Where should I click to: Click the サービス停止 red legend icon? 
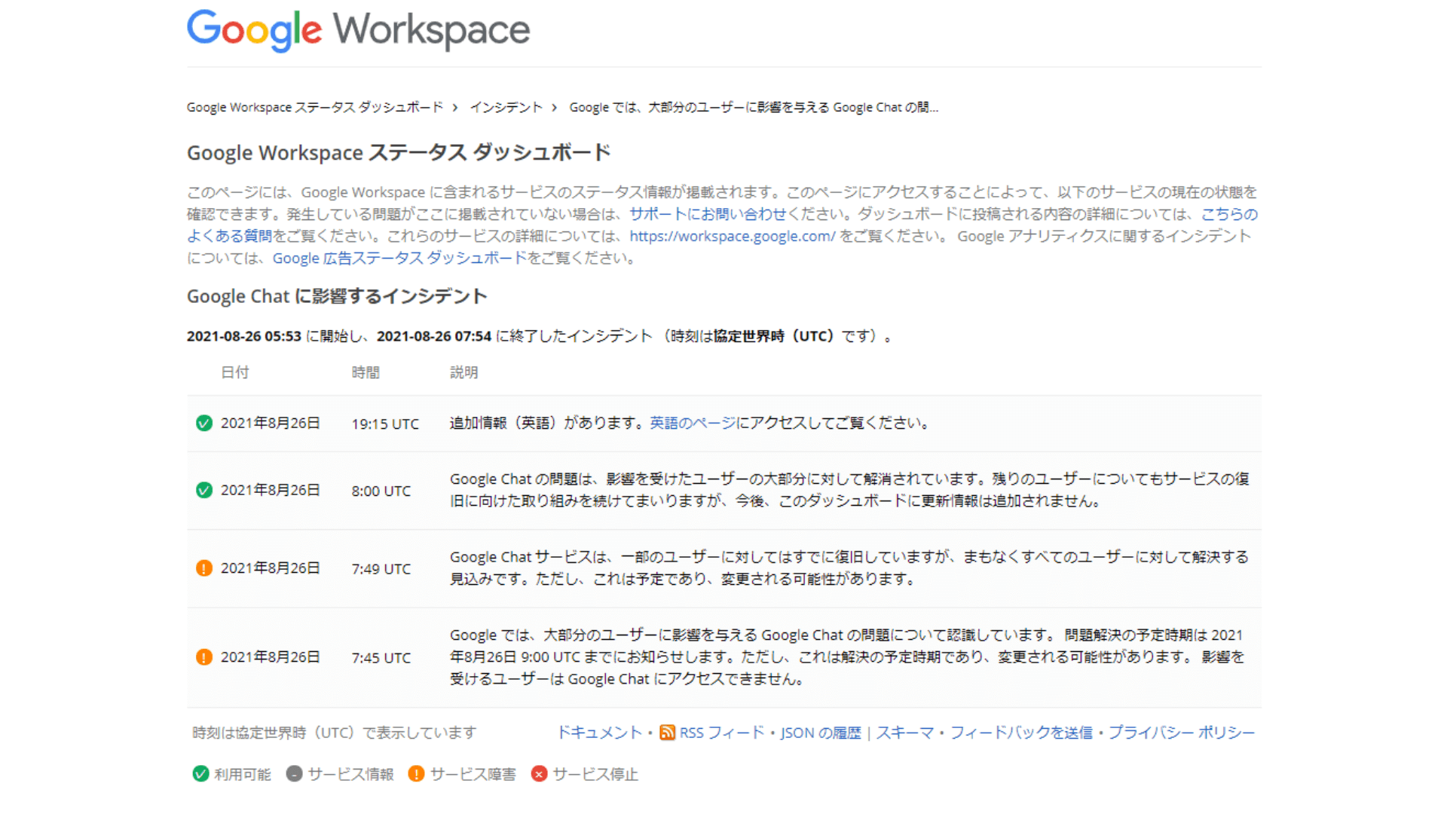538,774
